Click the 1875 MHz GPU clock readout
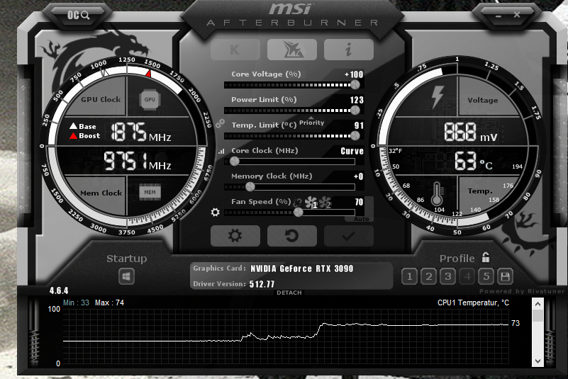The image size is (568, 379). (x=141, y=132)
